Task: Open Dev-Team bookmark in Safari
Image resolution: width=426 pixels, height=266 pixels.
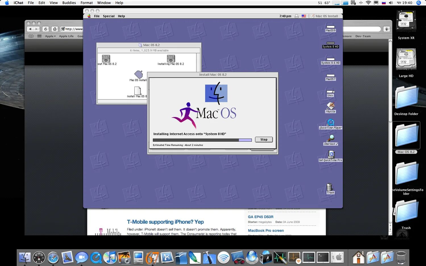Action: click(x=363, y=36)
